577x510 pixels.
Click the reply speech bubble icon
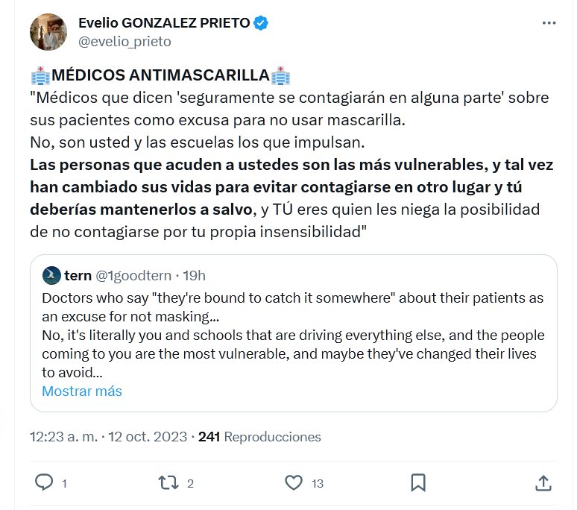pyautogui.click(x=45, y=482)
